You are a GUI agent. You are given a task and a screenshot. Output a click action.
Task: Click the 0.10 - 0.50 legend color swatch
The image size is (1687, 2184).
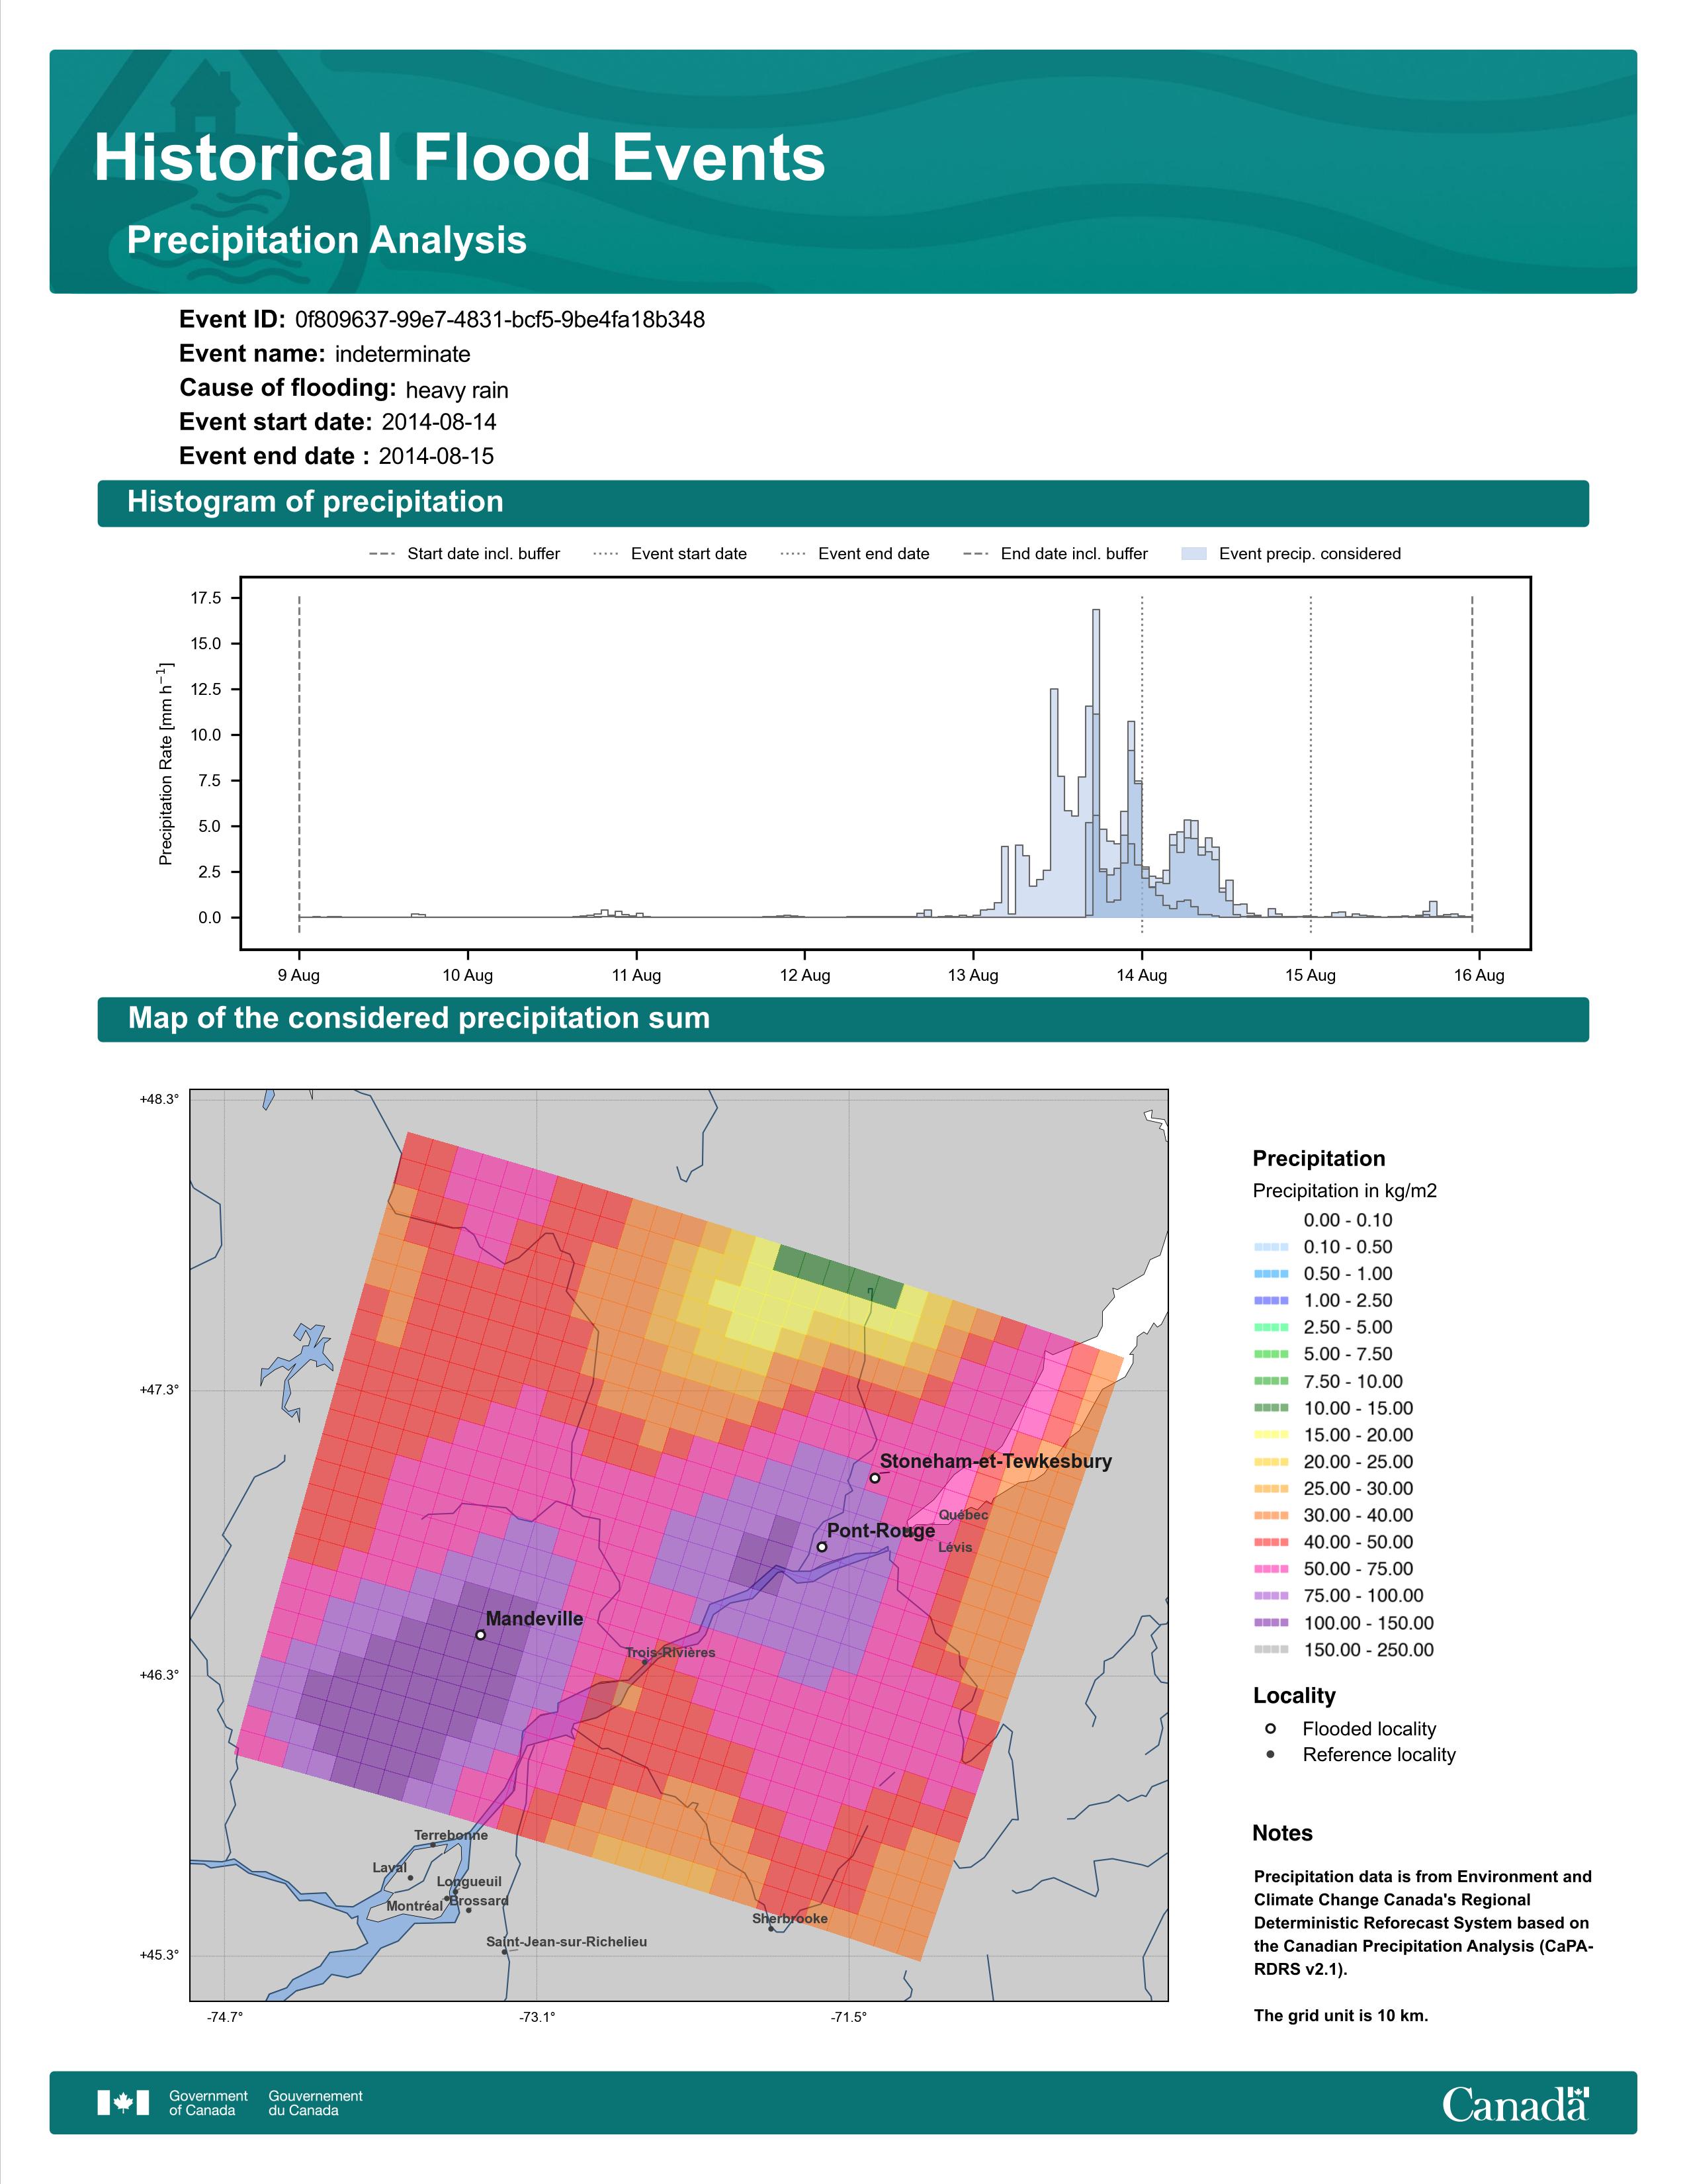tap(1270, 1247)
